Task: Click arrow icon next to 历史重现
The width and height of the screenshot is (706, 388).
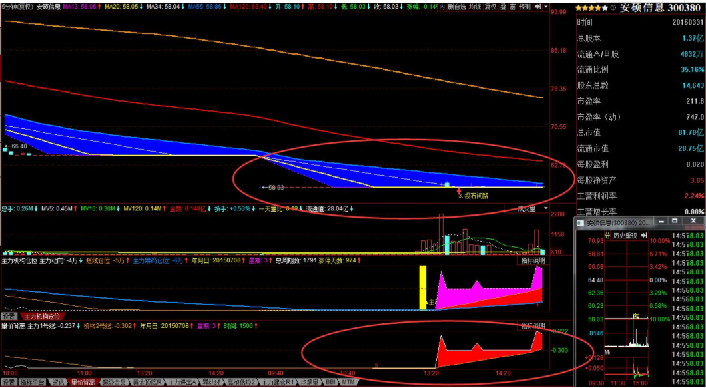Action: point(643,236)
